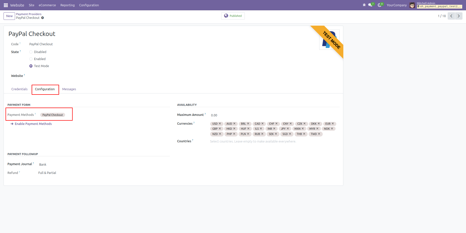The width and height of the screenshot is (466, 233).
Task: Select the Disabled state option
Action: (31, 52)
